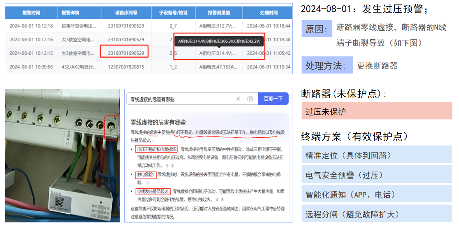The width and height of the screenshot is (459, 226).
Task: Click the 2024-08-01：发生过压预警 heading
Action: coord(364,9)
